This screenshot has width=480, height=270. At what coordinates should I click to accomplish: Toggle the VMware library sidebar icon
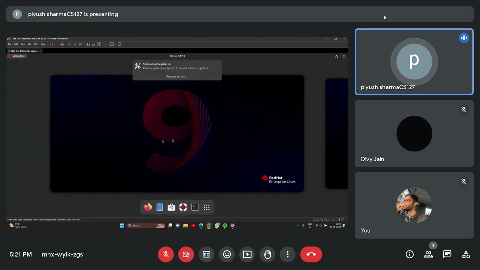(x=88, y=44)
